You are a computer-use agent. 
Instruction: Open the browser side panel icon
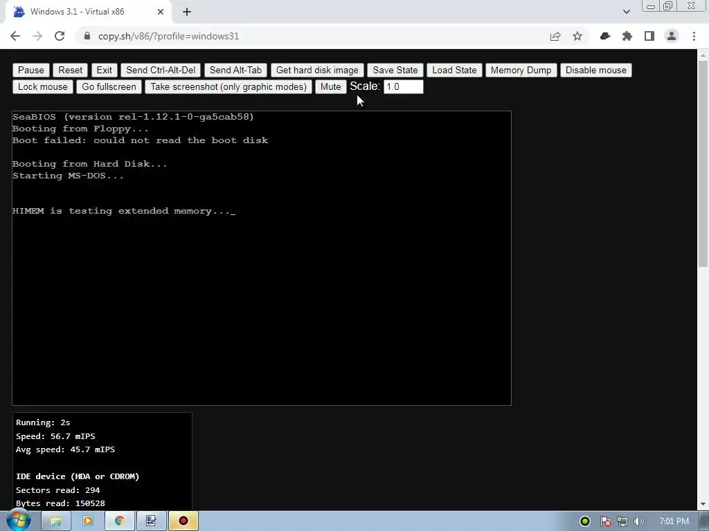[649, 36]
